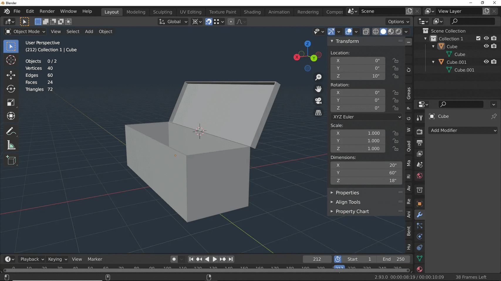Open XYZ Euler rotation mode dropdown

coord(366,117)
